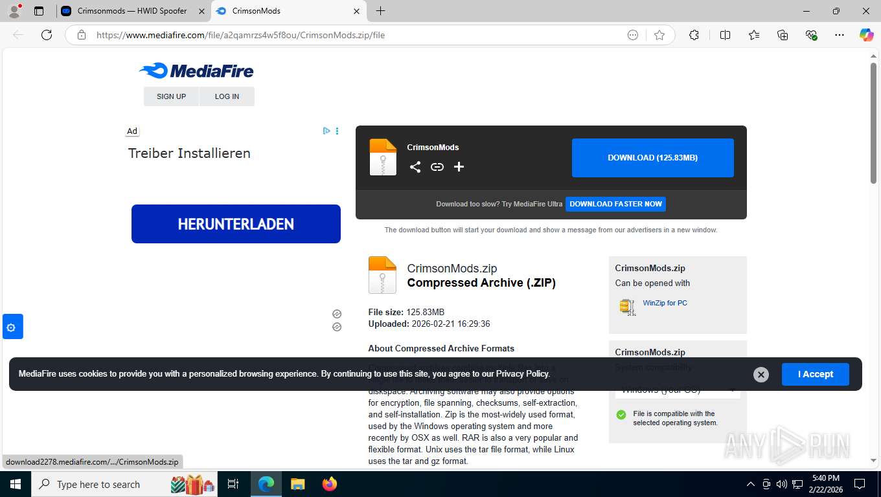881x497 pixels.
Task: Open File Explorer from taskbar
Action: [x=297, y=484]
